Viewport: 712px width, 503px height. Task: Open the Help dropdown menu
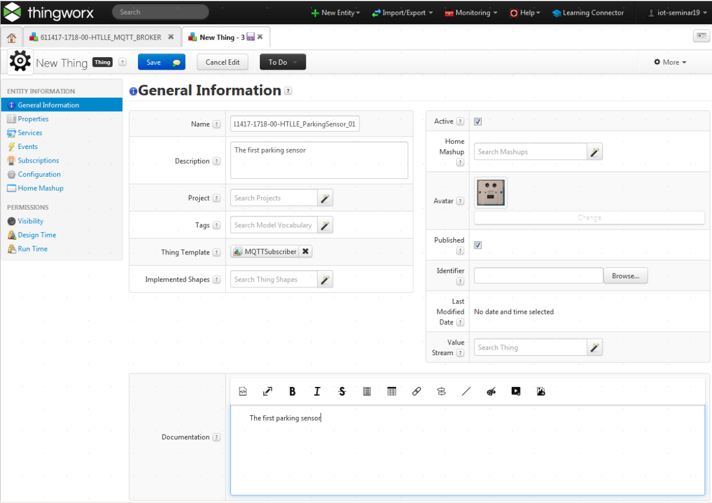[525, 12]
